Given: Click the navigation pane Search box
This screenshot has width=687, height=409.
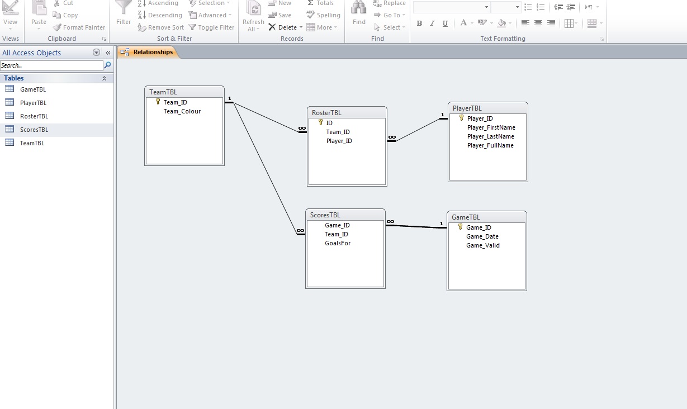Looking at the screenshot, I should click(x=52, y=65).
